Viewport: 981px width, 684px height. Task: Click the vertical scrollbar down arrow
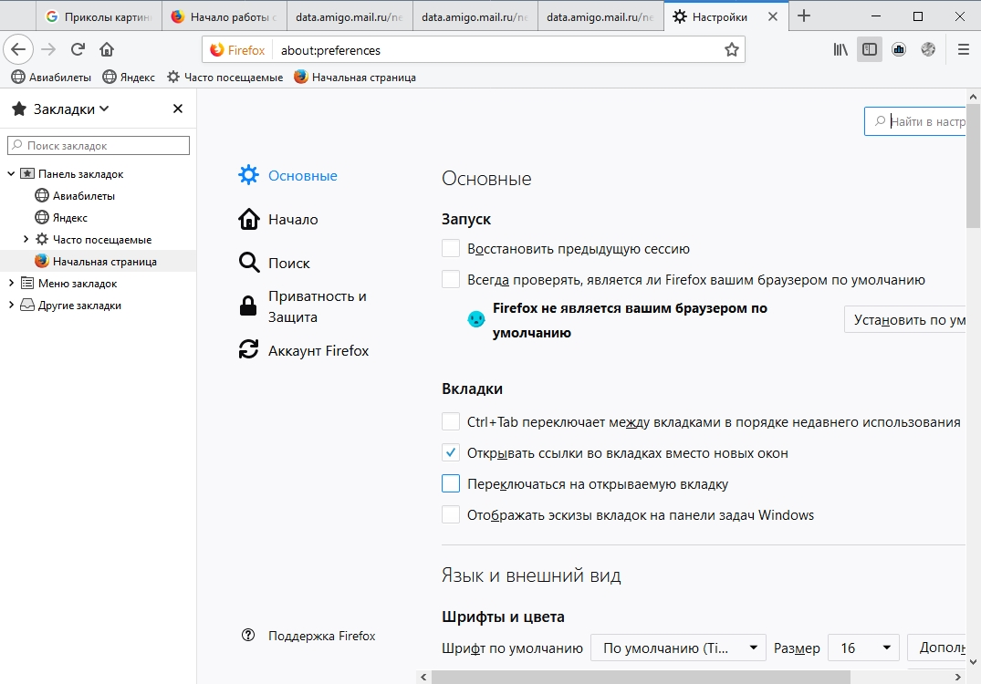(973, 661)
